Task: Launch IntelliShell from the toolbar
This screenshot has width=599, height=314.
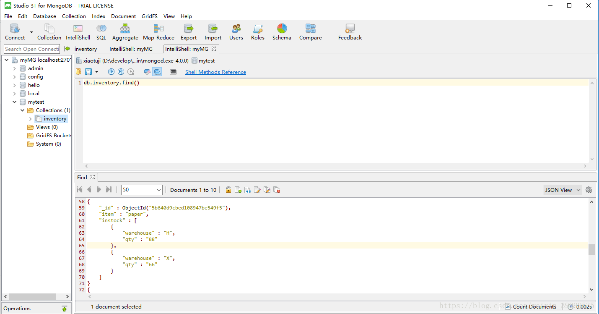Action: (x=78, y=32)
